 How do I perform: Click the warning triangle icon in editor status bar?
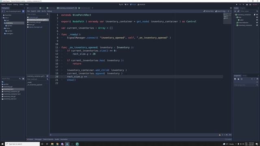click(220, 135)
